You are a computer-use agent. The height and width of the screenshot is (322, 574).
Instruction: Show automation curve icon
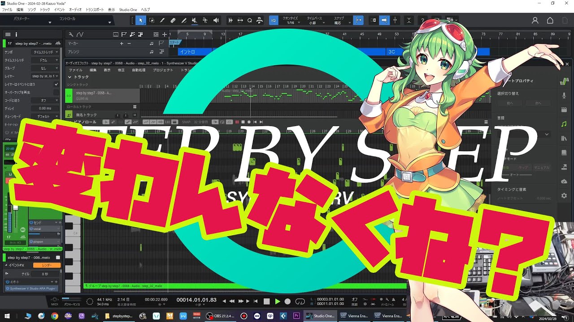[80, 34]
